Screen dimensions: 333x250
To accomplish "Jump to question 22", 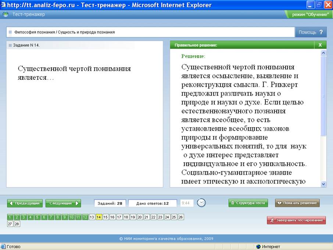I will [153, 217].
